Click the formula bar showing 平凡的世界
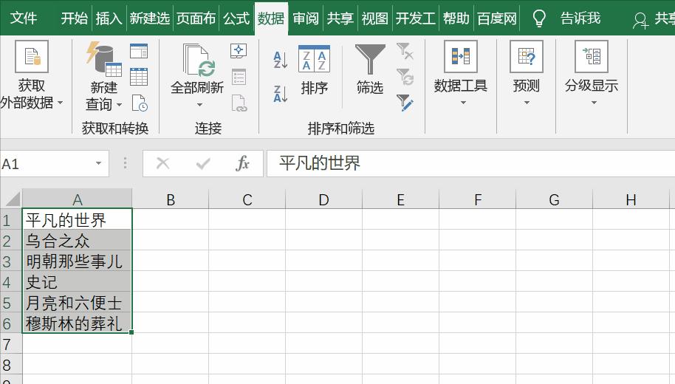This screenshot has width=675, height=384. (471, 164)
